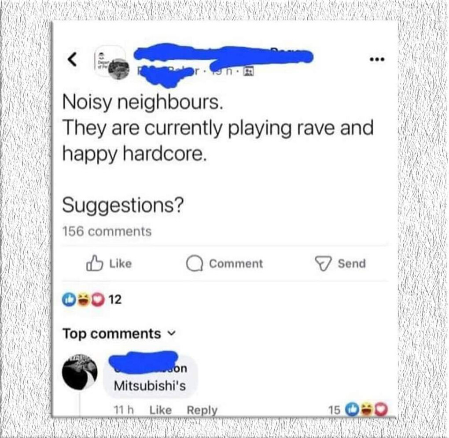This screenshot has width=449, height=438.
Task: Like the Mitsubishi's comment
Action: 160,410
